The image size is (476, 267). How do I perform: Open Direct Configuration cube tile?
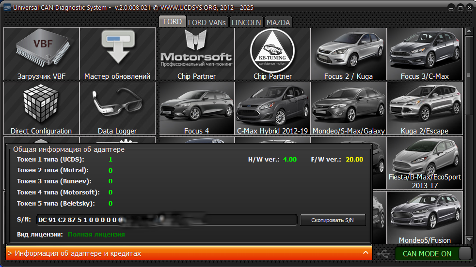pos(41,108)
